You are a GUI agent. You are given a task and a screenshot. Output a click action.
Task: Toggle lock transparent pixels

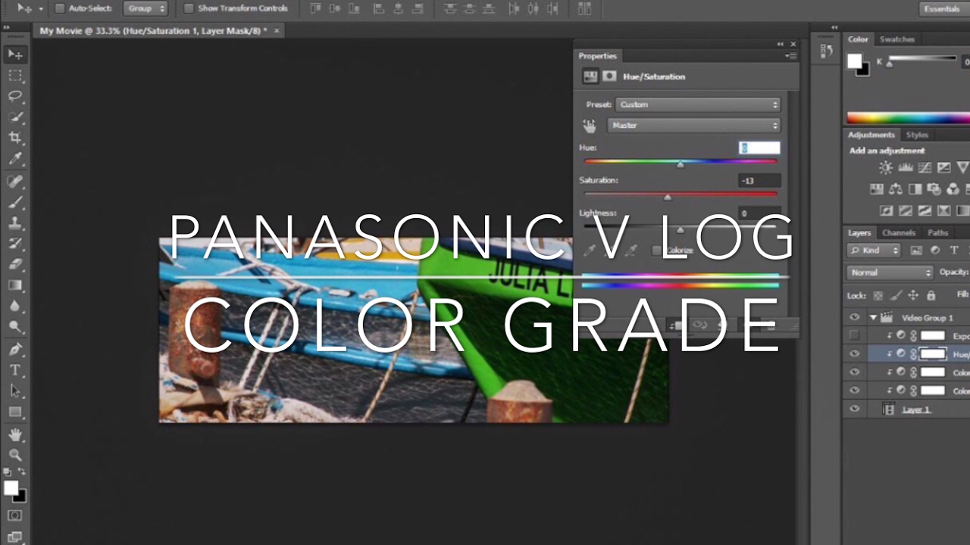click(x=878, y=295)
